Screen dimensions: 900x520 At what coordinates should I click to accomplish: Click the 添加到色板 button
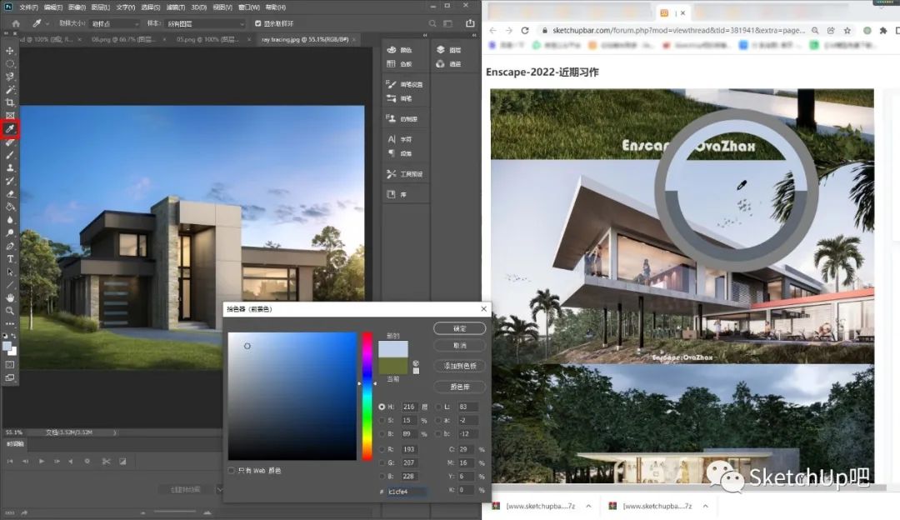459,366
